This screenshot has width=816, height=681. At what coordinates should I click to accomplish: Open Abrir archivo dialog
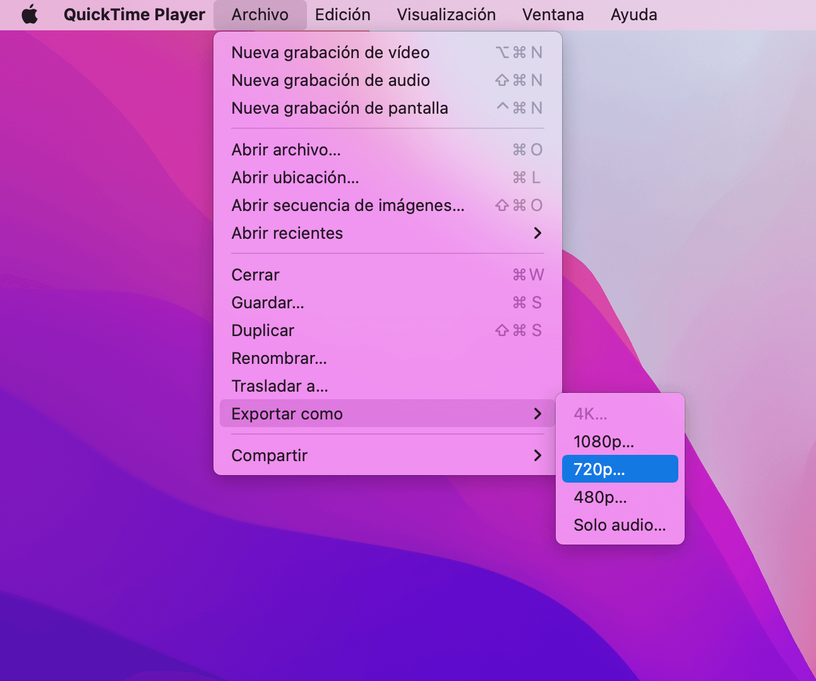pyautogui.click(x=285, y=150)
